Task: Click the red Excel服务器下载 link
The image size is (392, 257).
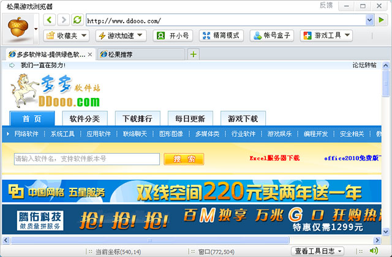Action: tap(274, 158)
